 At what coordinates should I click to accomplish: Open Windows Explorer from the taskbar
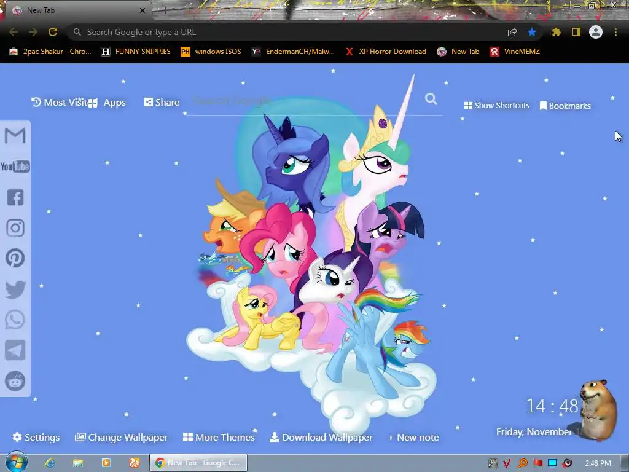78,463
